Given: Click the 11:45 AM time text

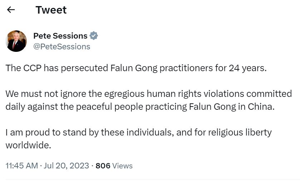Looking at the screenshot, I should tap(21, 166).
